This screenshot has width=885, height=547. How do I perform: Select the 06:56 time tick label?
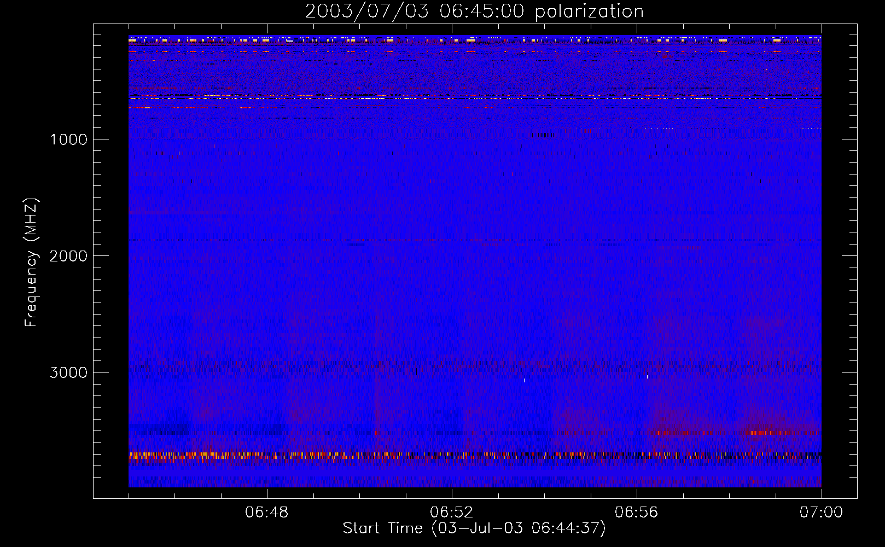click(637, 513)
